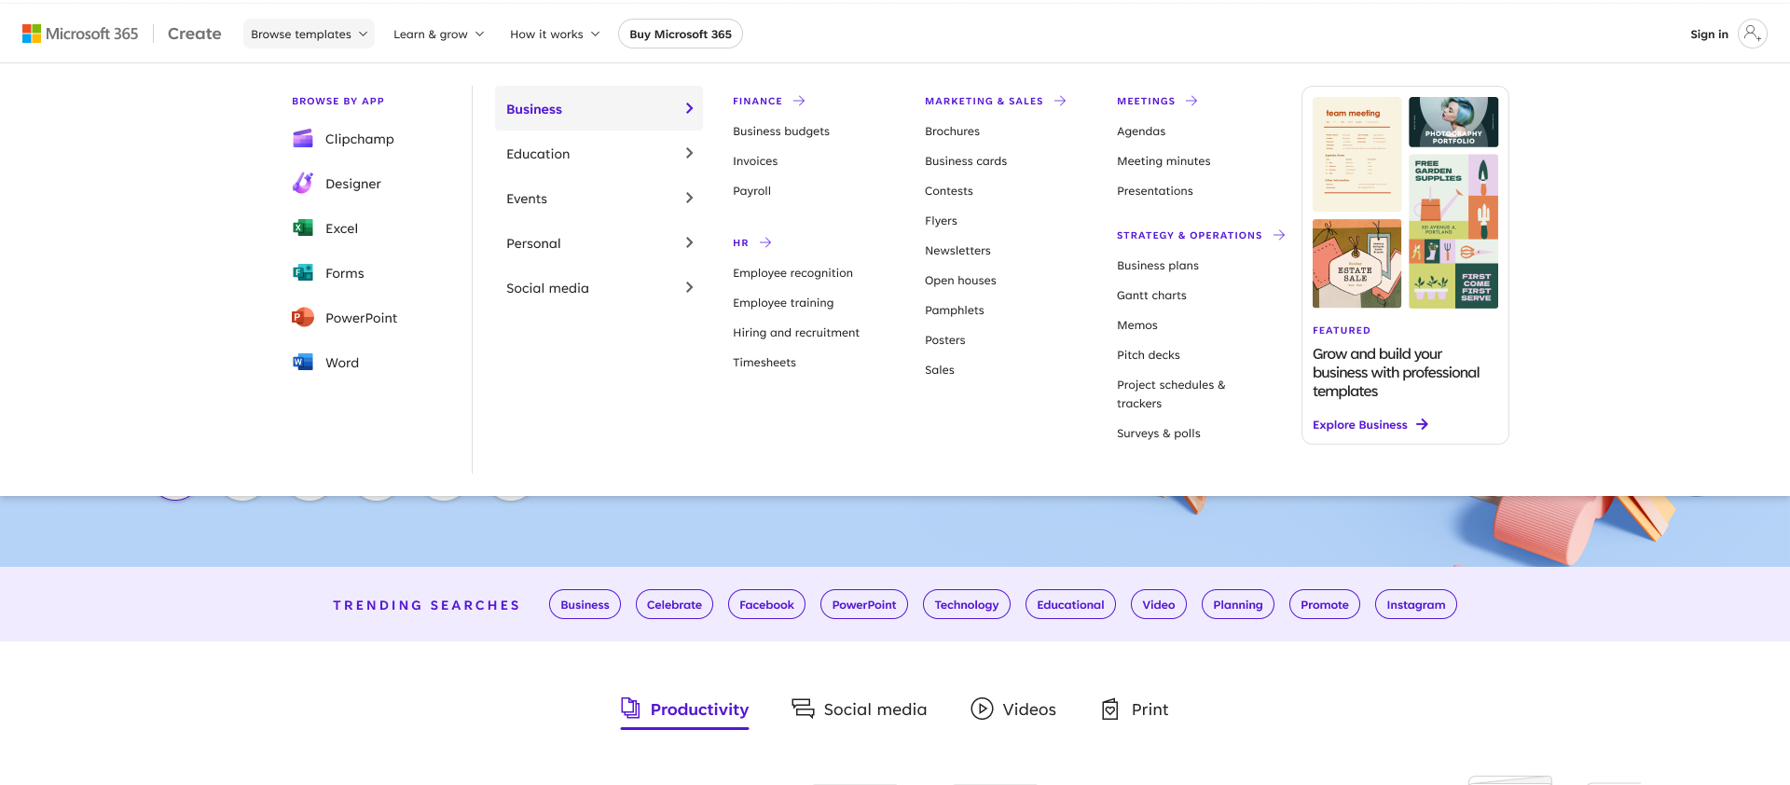This screenshot has height=785, width=1790.
Task: Open the Clipchamp app icon
Action: pyautogui.click(x=303, y=139)
